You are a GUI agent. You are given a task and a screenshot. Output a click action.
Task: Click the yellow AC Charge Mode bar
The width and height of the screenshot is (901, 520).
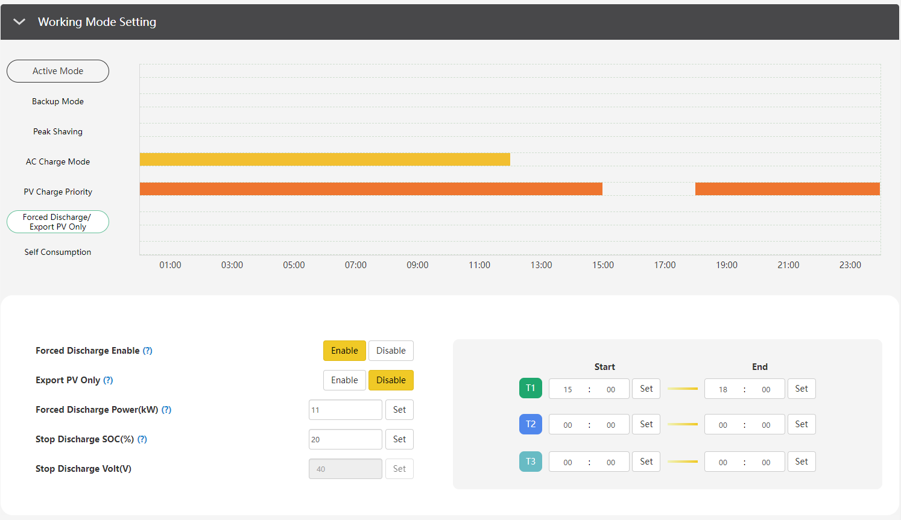[x=324, y=159]
